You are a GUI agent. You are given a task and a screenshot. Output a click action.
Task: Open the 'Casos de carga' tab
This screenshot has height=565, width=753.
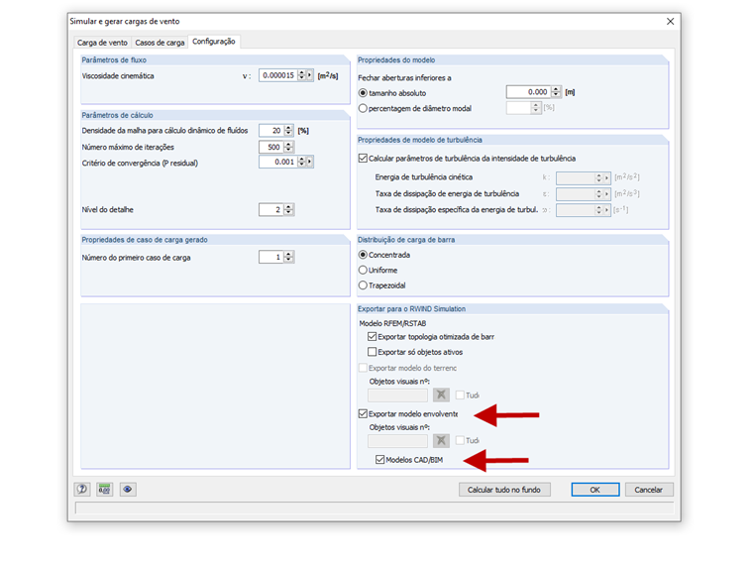coord(160,43)
